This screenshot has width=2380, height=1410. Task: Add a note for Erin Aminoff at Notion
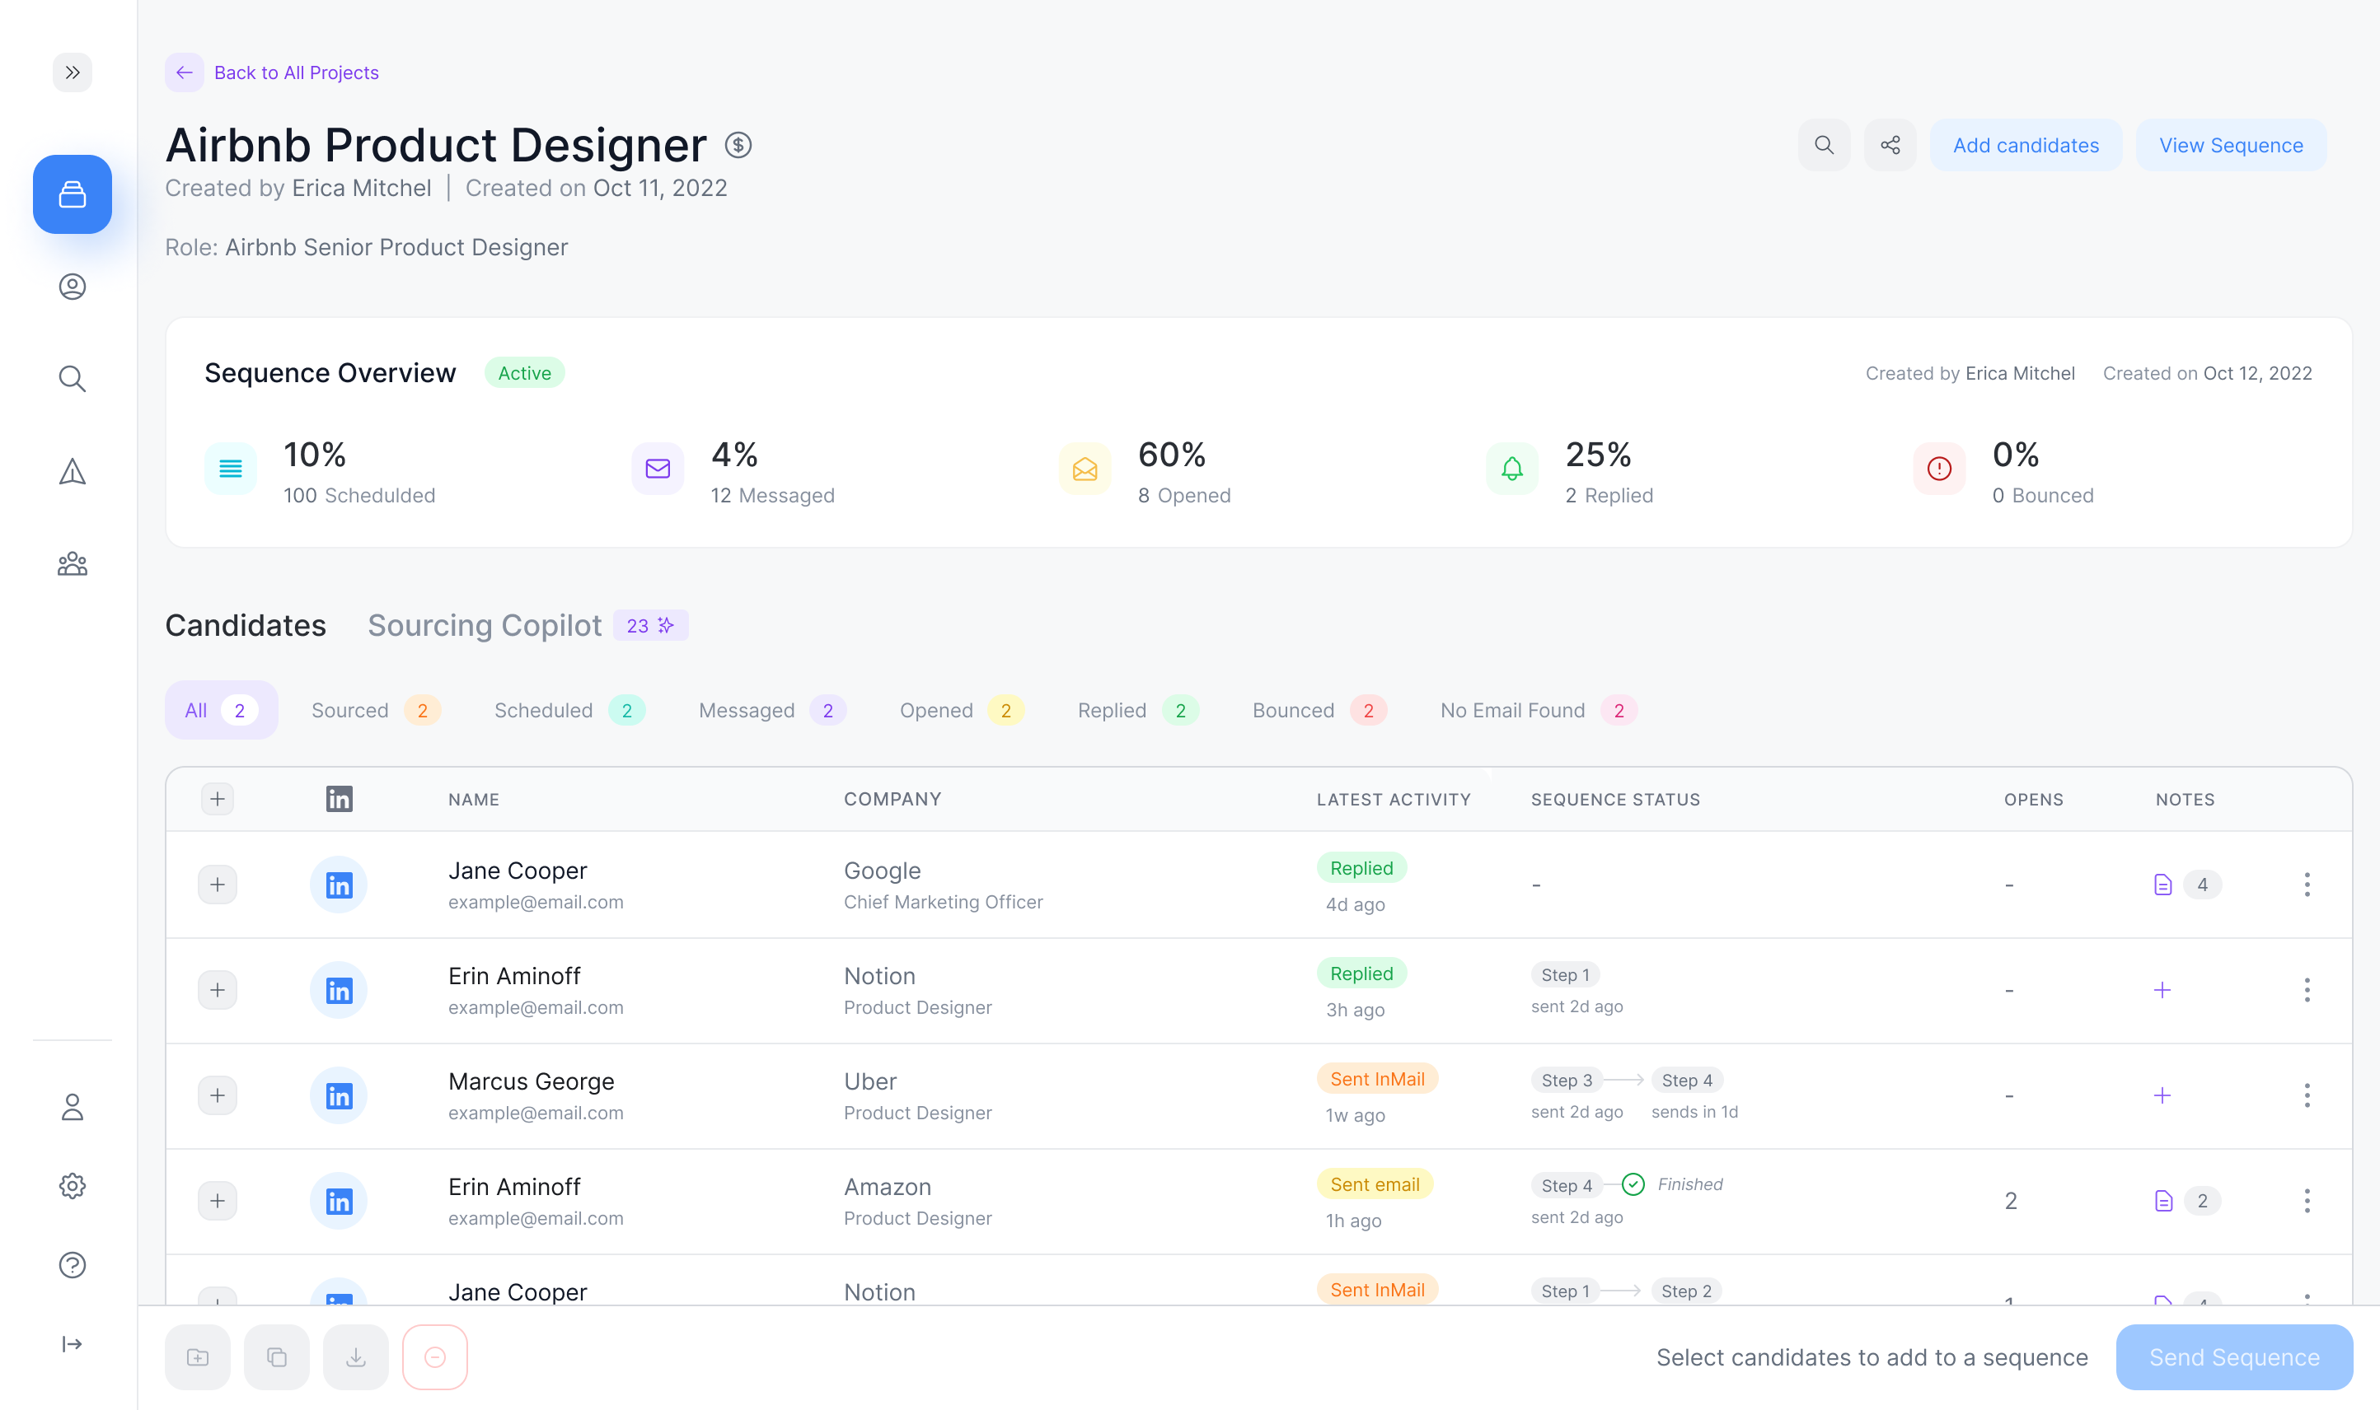[x=2162, y=990]
